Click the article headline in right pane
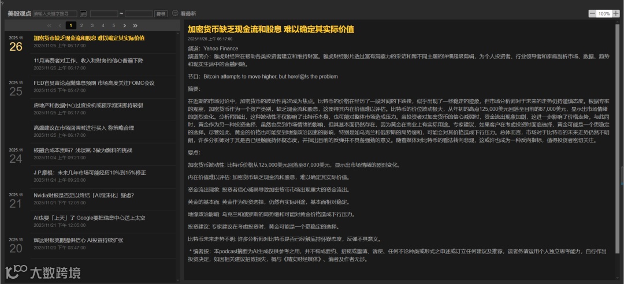 (x=271, y=29)
